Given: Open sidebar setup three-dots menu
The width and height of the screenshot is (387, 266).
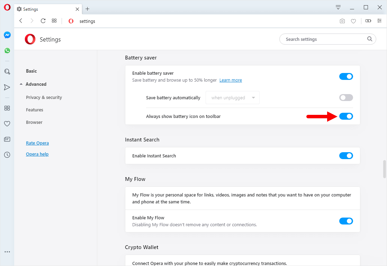Looking at the screenshot, I should click(x=7, y=252).
